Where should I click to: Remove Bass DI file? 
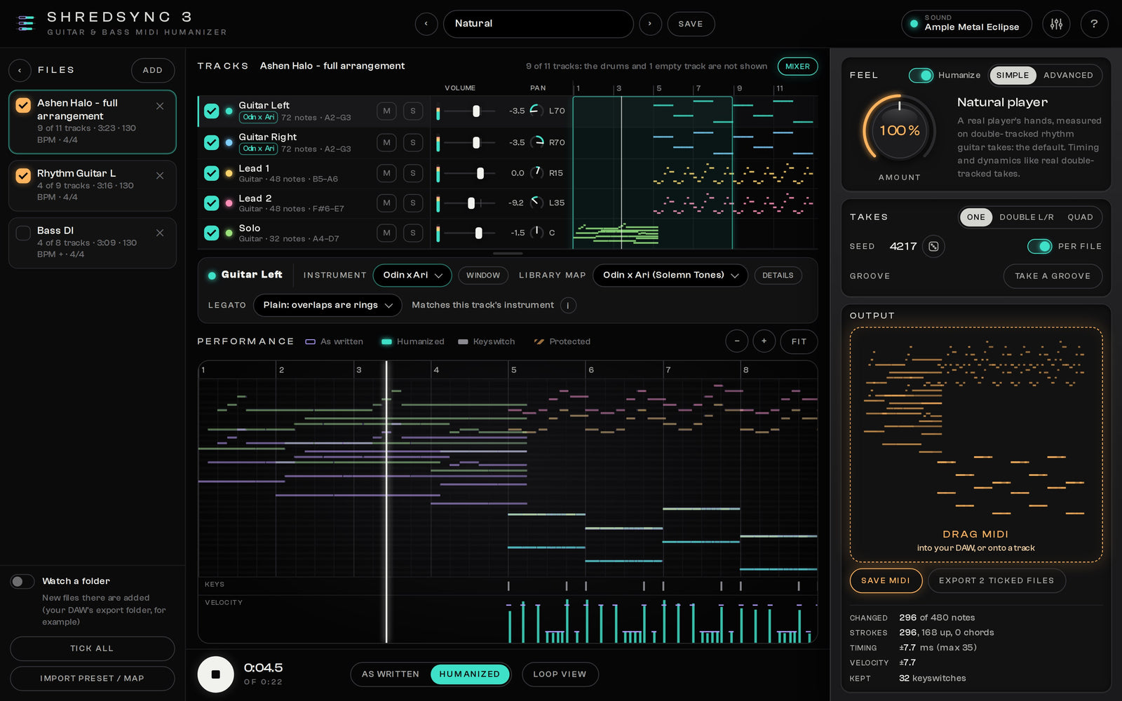(x=160, y=233)
